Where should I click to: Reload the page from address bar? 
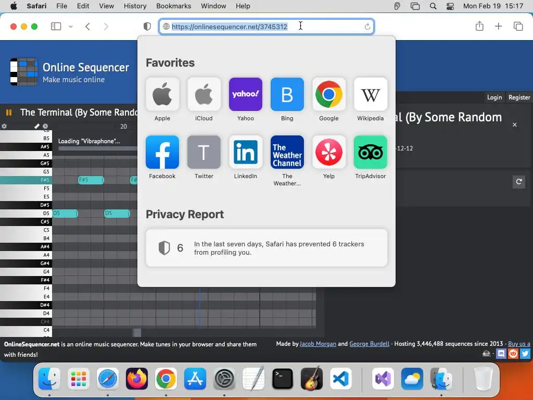coord(367,27)
